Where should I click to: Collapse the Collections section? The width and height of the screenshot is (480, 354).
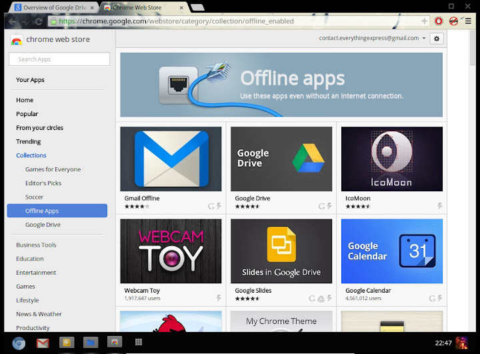click(31, 155)
